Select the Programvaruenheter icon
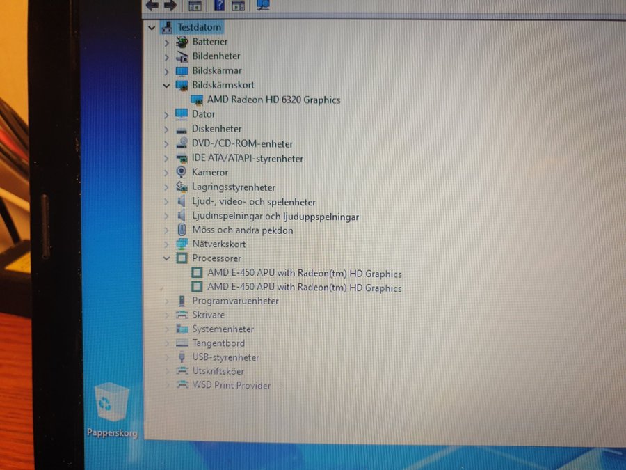The width and height of the screenshot is (626, 470). pyautogui.click(x=182, y=301)
